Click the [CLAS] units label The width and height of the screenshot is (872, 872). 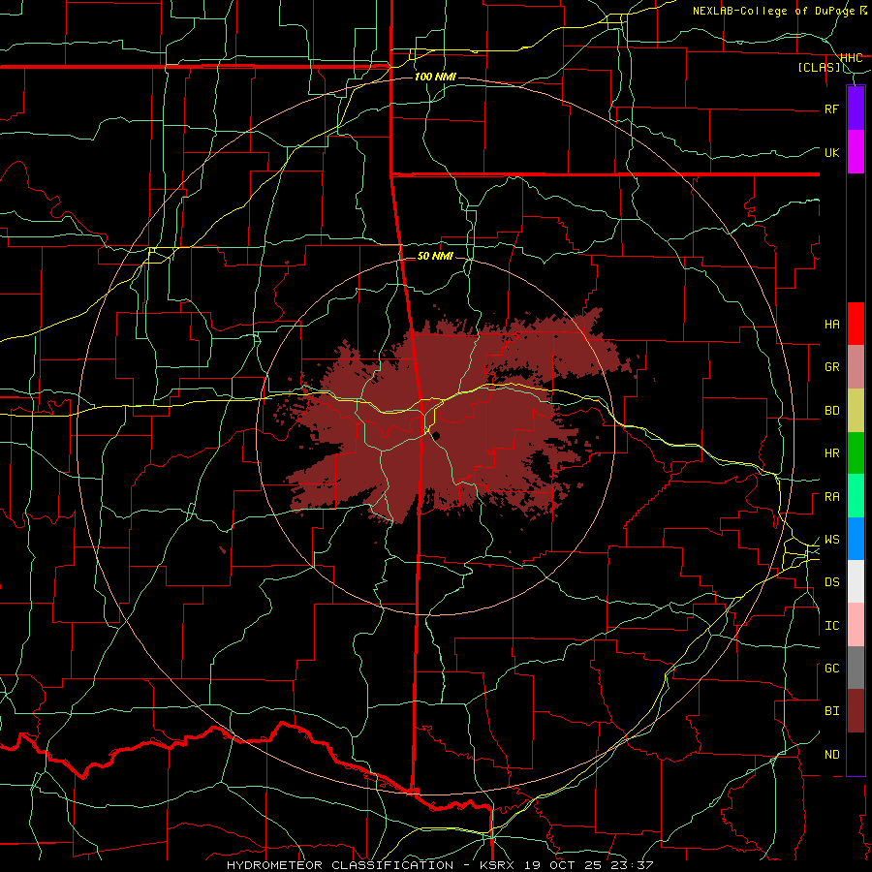pos(820,68)
